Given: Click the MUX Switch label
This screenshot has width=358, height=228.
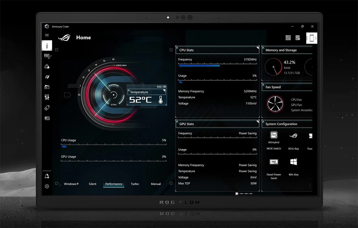Looking at the screenshot, I should 274,149.
